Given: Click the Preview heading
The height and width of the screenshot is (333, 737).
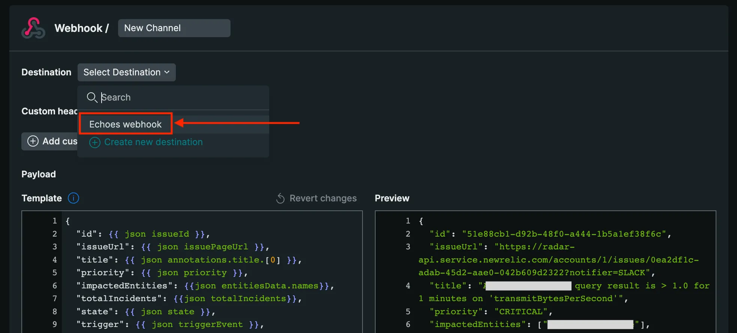Looking at the screenshot, I should pyautogui.click(x=392, y=198).
